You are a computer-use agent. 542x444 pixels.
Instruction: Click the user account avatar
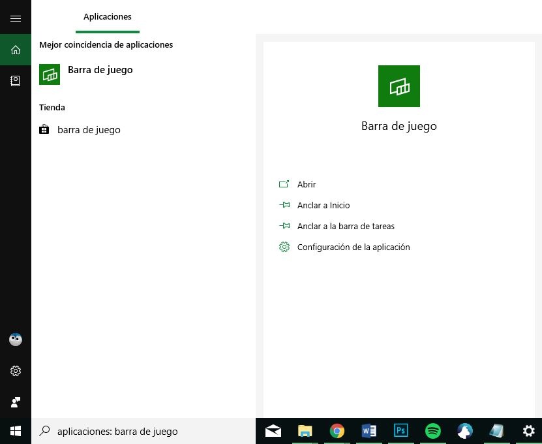pyautogui.click(x=16, y=340)
